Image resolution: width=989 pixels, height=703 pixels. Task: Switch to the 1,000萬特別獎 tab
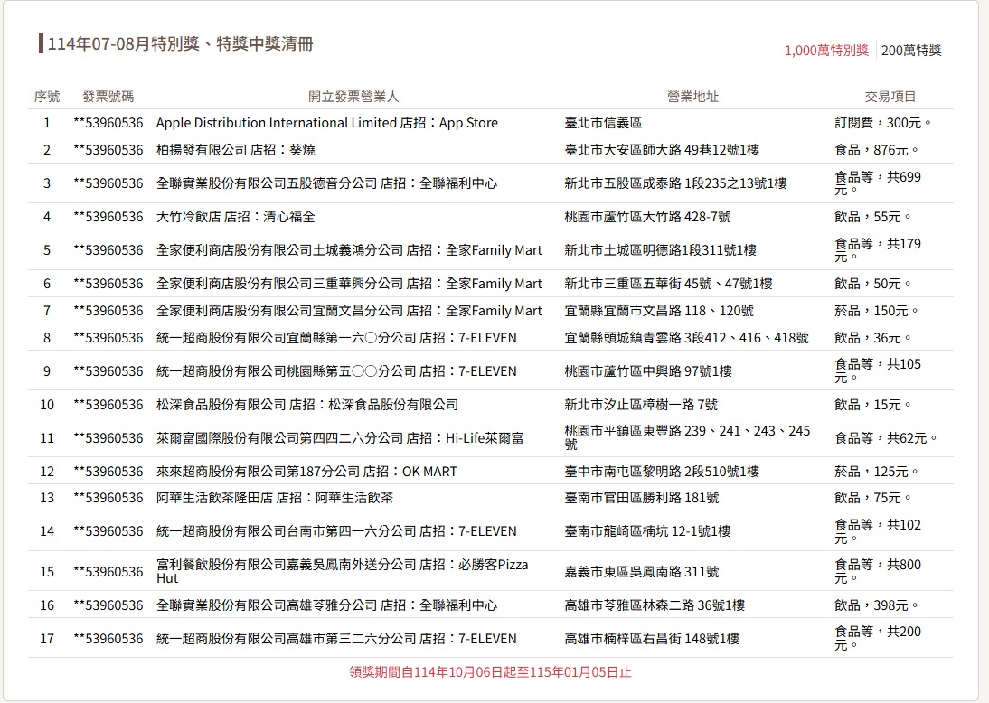pos(826,51)
